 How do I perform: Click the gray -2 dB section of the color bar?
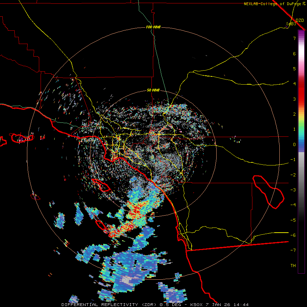point(301,175)
